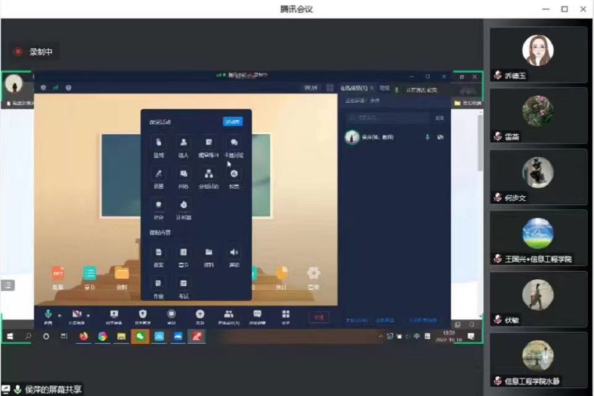Click the info icon left of the signal icon
Image resolution: width=594 pixels, height=396 pixels.
pyautogui.click(x=43, y=88)
